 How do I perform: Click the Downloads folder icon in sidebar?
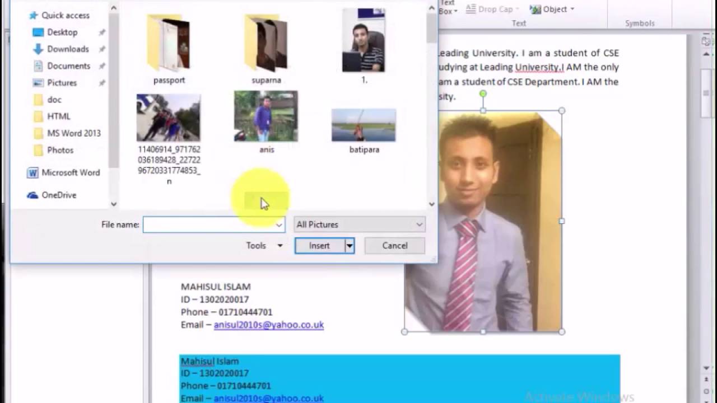[x=38, y=49]
